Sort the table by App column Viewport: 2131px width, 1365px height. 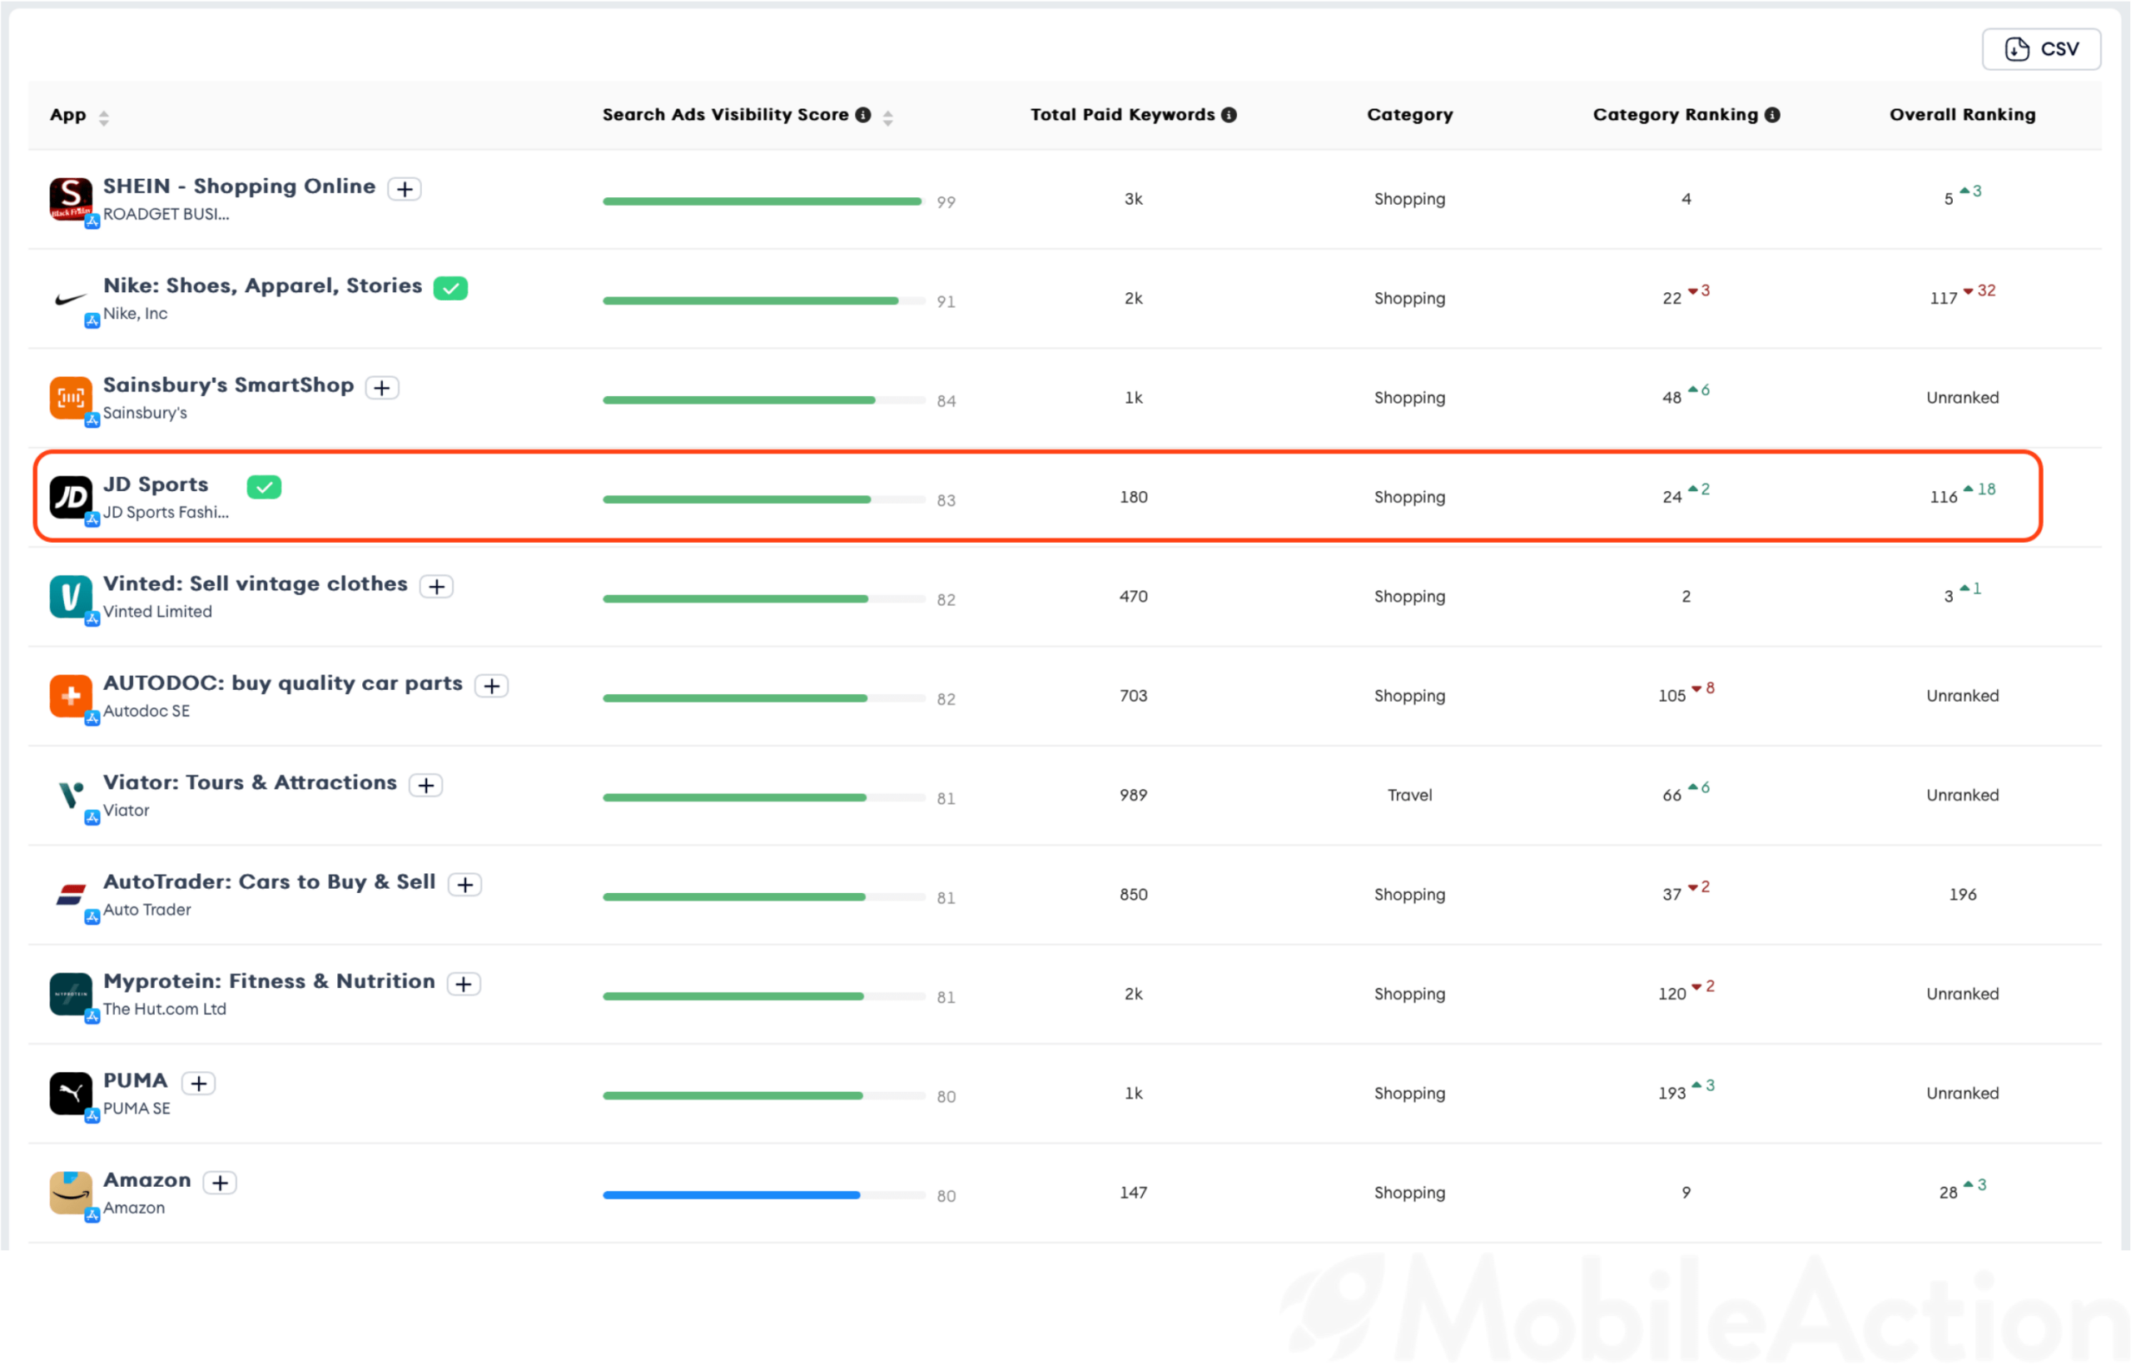(x=104, y=117)
